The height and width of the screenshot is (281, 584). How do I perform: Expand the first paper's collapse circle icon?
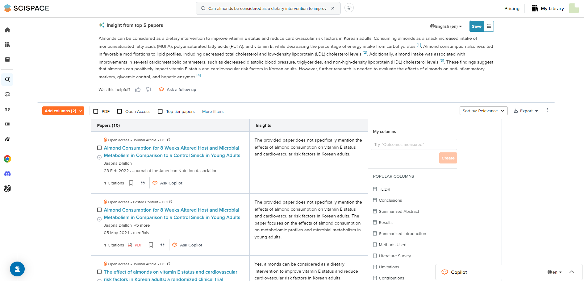click(99, 157)
